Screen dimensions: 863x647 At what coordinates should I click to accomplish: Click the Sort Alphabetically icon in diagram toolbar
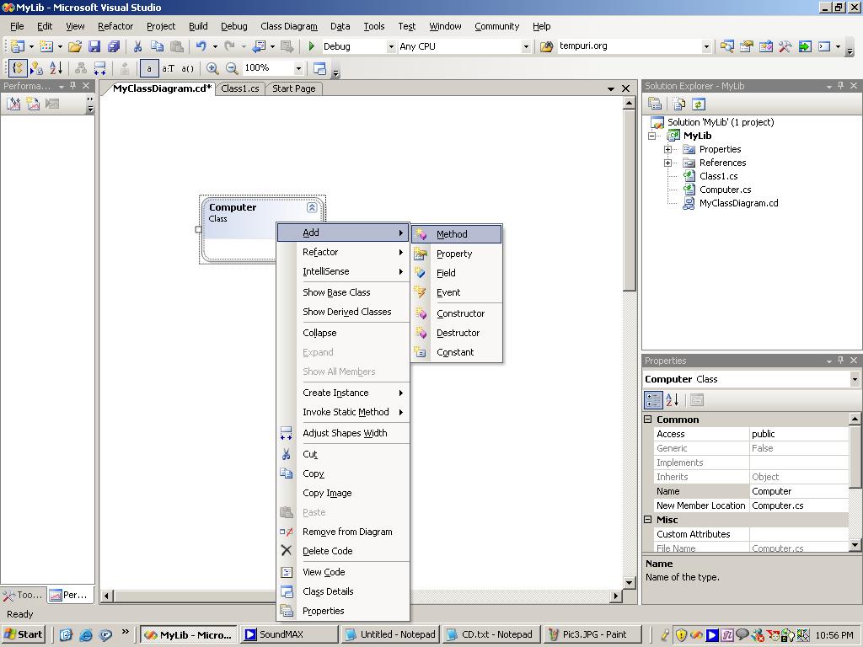(x=56, y=68)
